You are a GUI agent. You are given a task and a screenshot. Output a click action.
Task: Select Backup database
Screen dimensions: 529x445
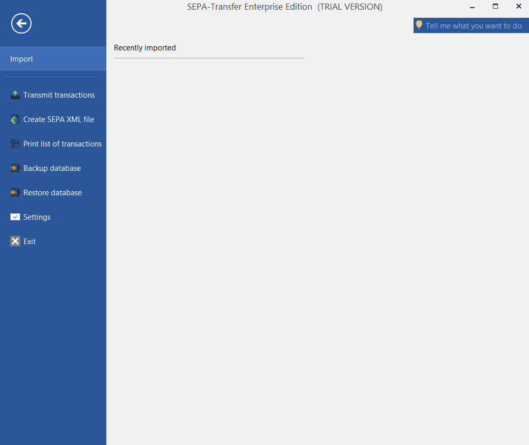(x=52, y=168)
